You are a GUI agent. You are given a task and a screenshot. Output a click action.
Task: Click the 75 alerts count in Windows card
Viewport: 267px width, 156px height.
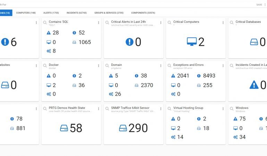tap(242, 119)
